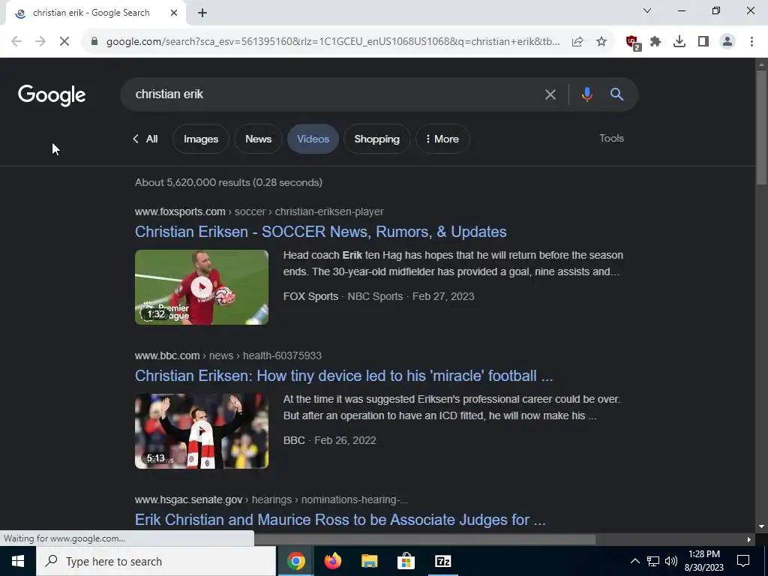The height and width of the screenshot is (576, 768).
Task: Bookmark this page with star icon
Action: tap(601, 42)
